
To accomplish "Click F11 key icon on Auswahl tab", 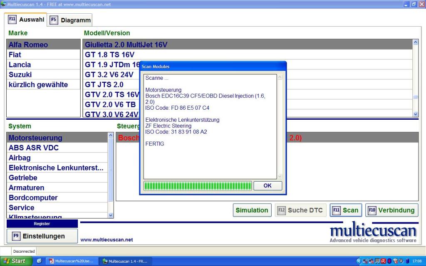I will [x=12, y=20].
